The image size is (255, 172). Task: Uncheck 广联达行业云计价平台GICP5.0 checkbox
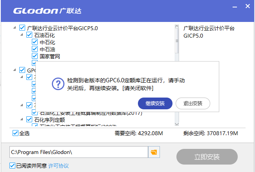tap(22, 28)
